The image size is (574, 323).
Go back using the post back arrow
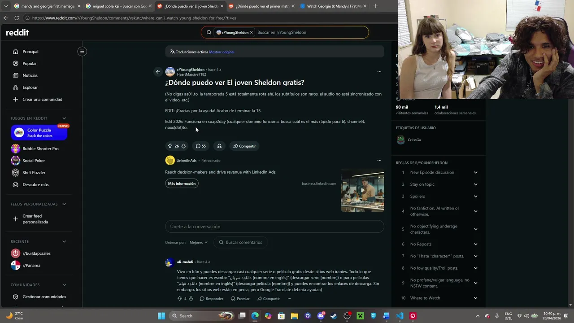tap(158, 72)
